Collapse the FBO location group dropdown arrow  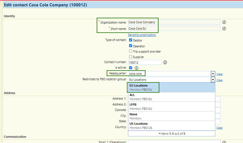(x=213, y=80)
